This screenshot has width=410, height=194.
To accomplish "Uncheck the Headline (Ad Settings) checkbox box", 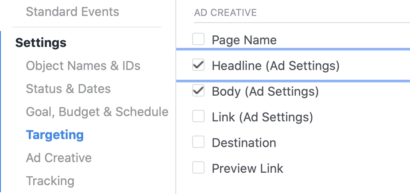I will (198, 66).
